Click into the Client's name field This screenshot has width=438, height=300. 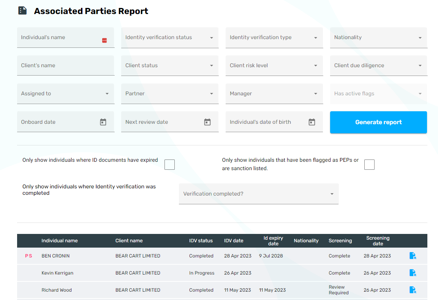tap(65, 66)
